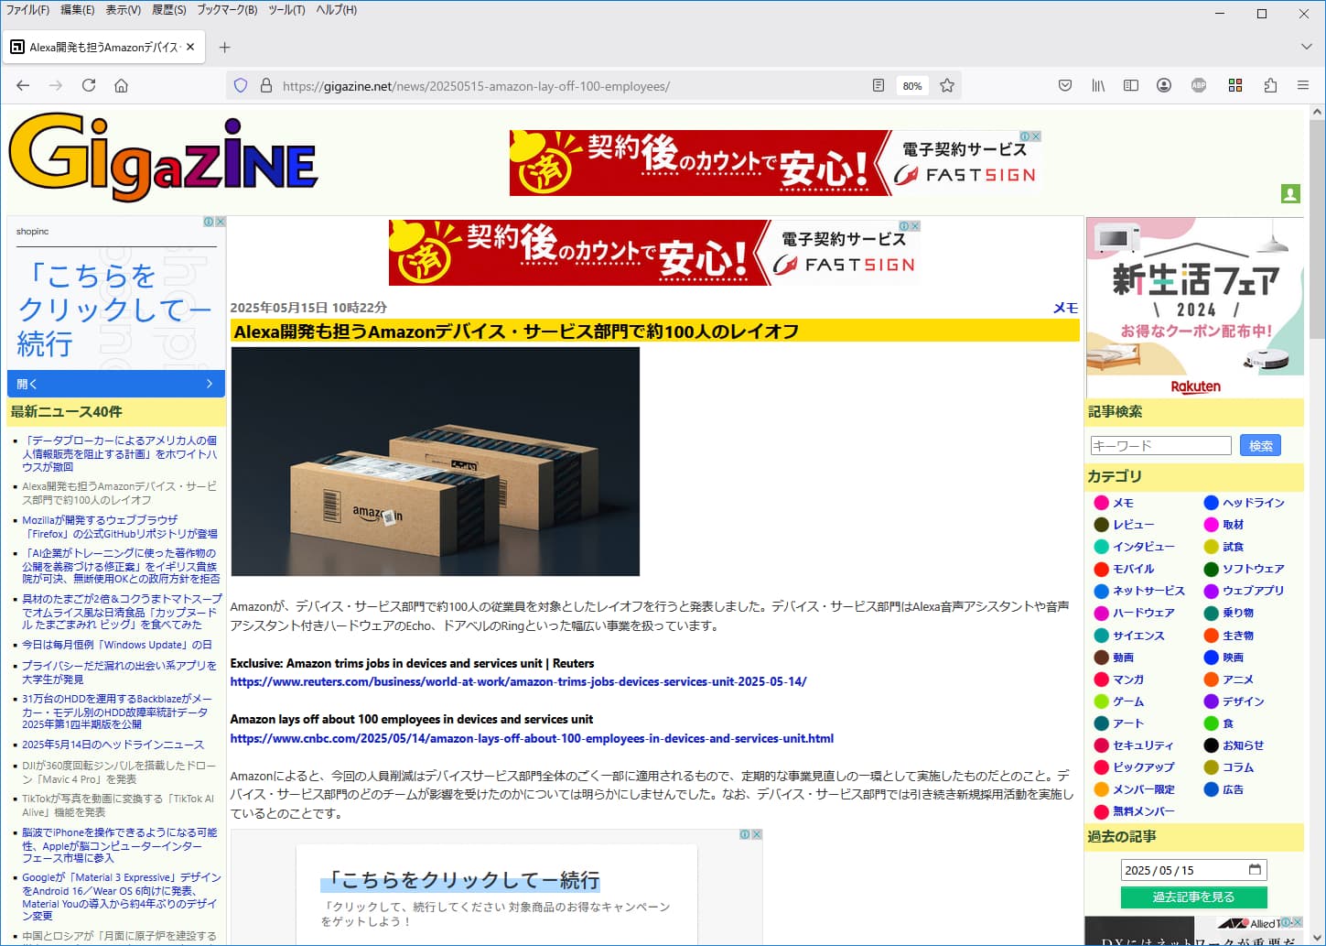Screen dimensions: 1326x946
Task: Open the ブックマーク(B) menu
Action: tap(227, 10)
